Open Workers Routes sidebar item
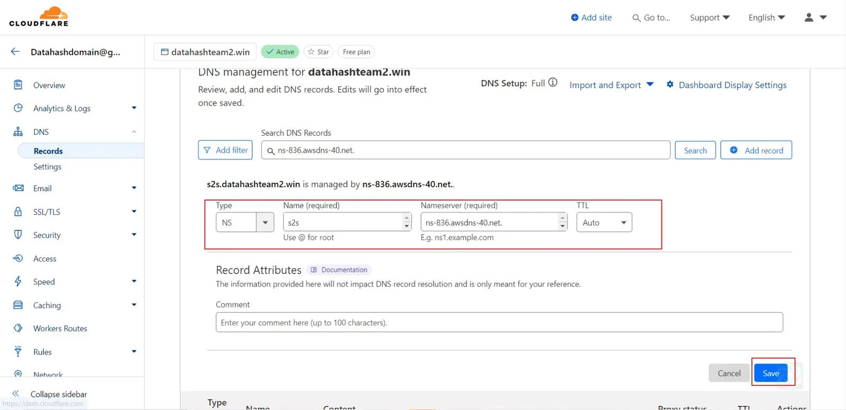Image resolution: width=846 pixels, height=410 pixels. (60, 328)
